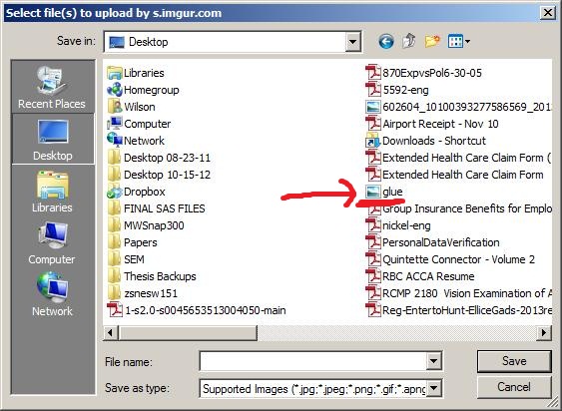
Task: Create a new folder icon
Action: coord(432,41)
